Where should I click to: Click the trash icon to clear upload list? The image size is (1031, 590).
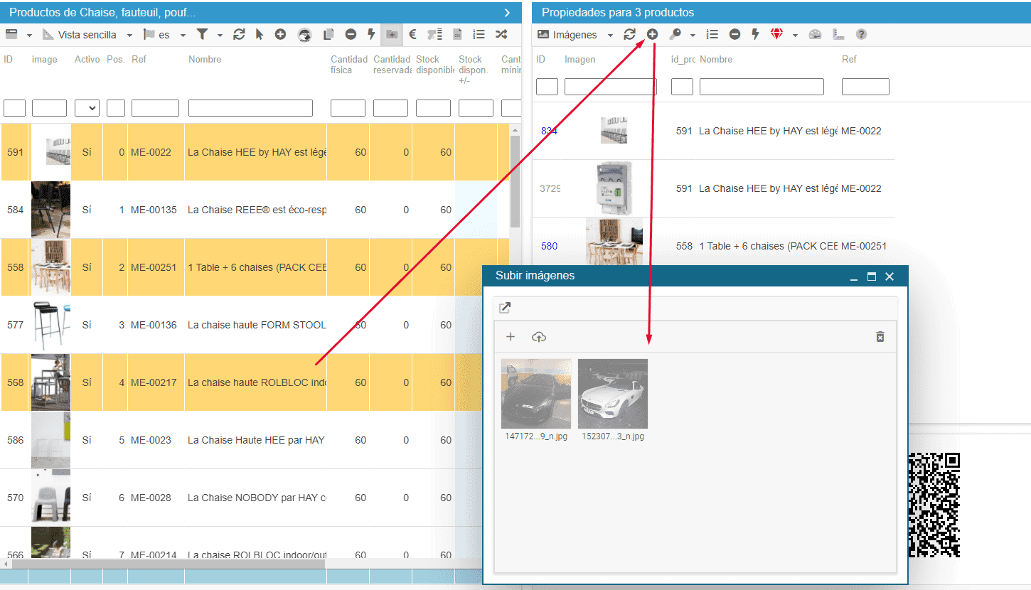tap(880, 337)
